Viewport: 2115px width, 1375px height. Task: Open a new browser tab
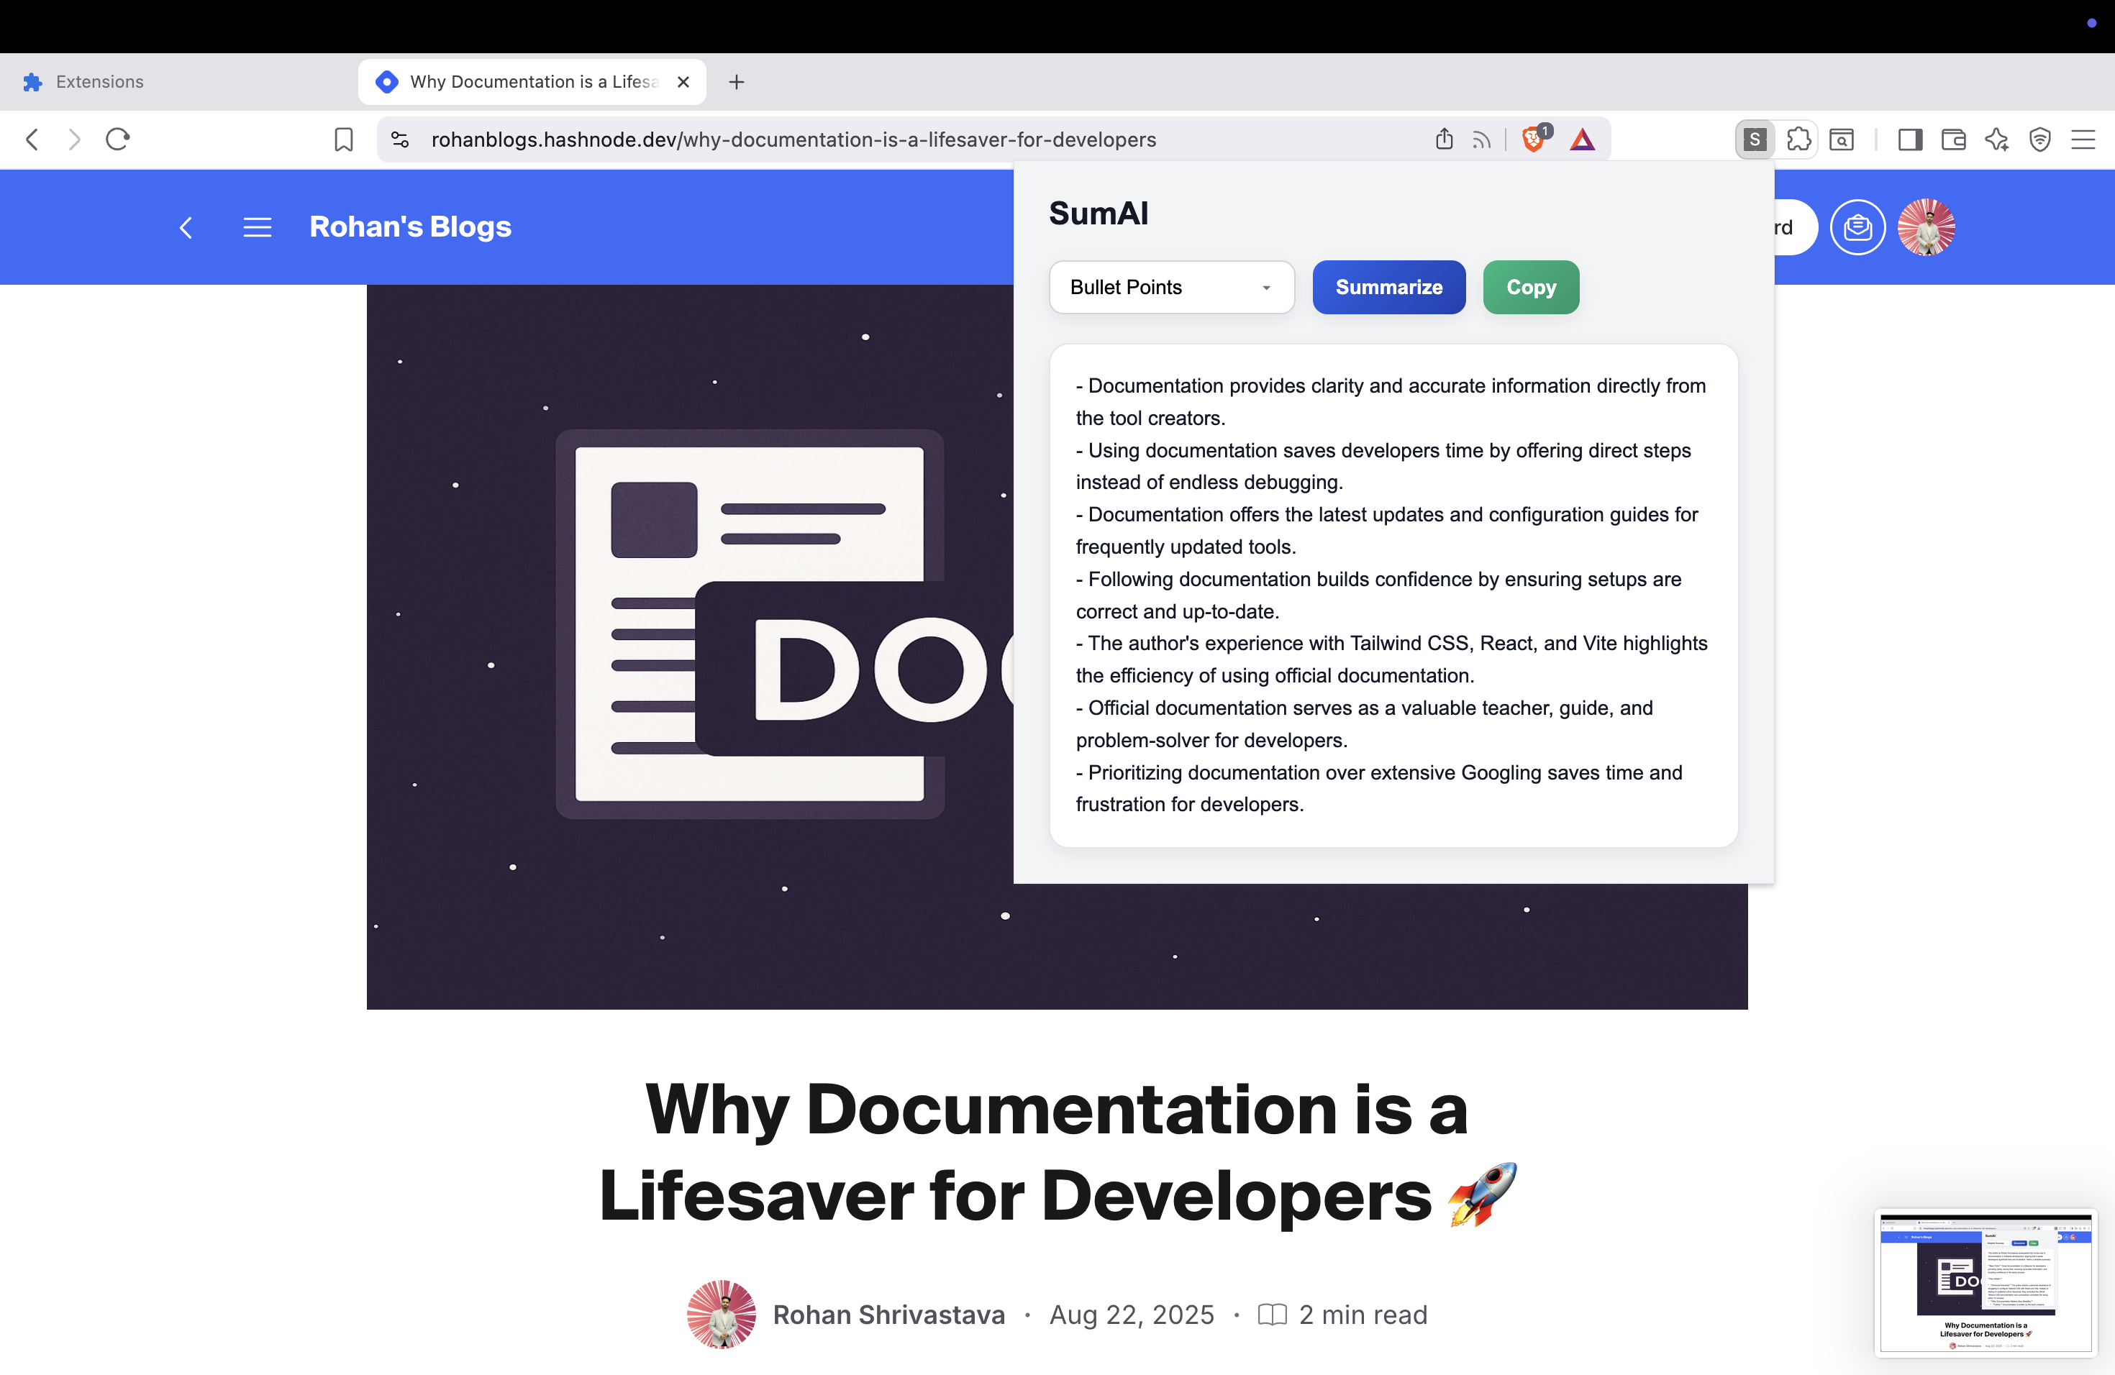click(x=736, y=82)
